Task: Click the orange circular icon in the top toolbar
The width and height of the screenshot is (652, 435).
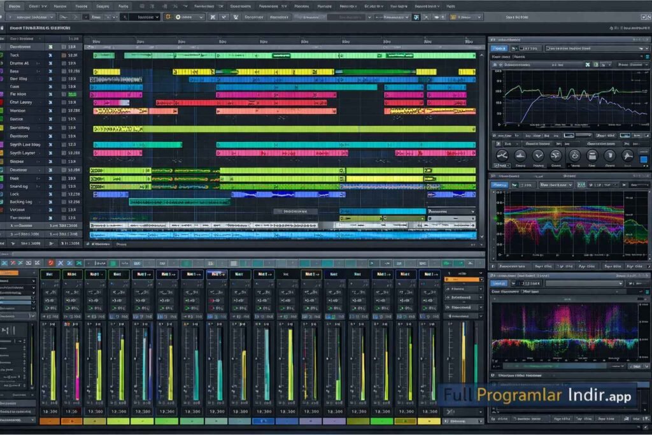Action: pyautogui.click(x=167, y=17)
